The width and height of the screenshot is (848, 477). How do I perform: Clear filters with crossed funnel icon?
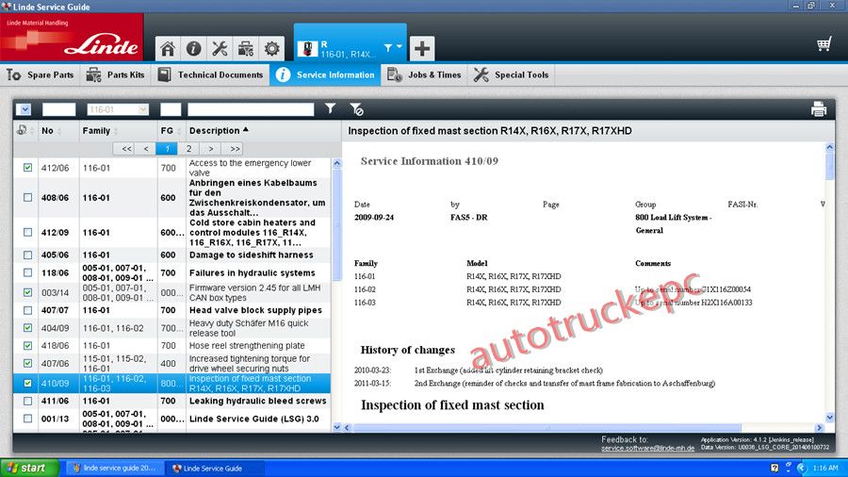[x=356, y=109]
